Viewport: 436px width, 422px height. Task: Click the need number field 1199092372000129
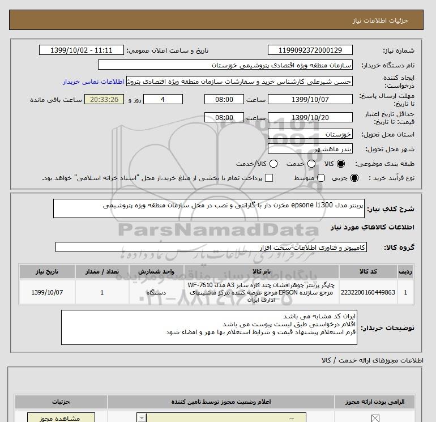point(310,50)
